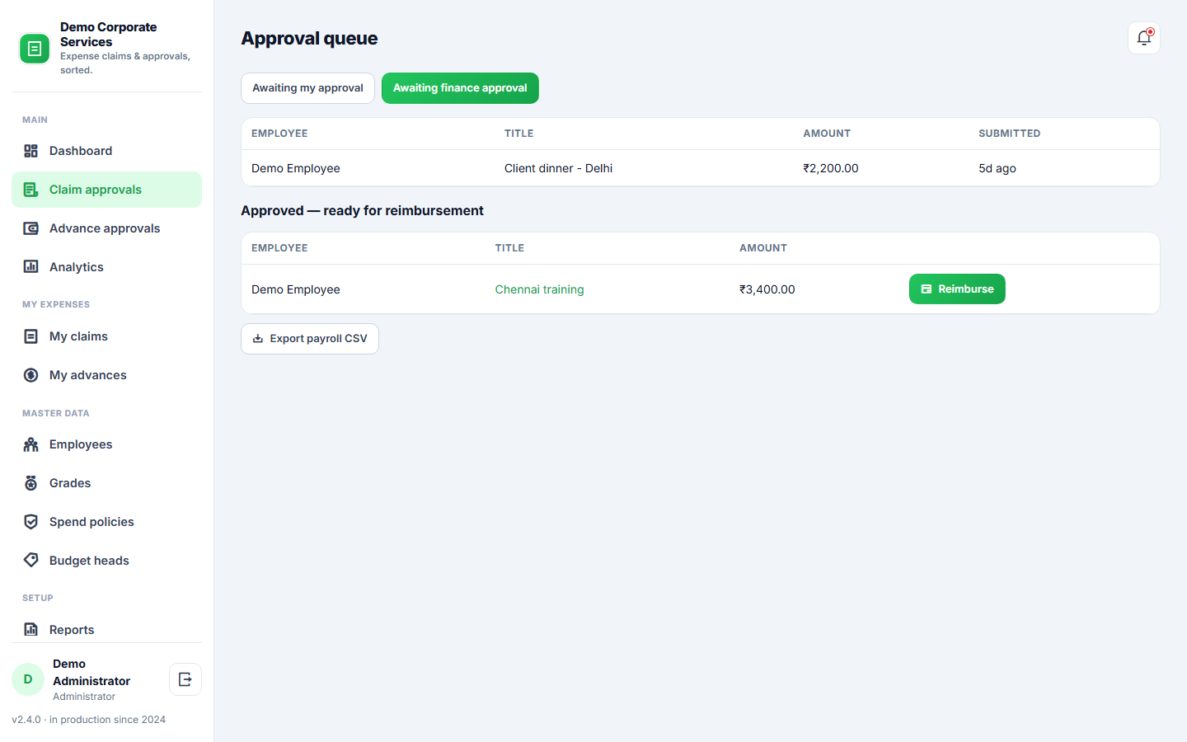This screenshot has width=1187, height=742.
Task: Click the Advance approvals wallet icon
Action: [x=31, y=228]
